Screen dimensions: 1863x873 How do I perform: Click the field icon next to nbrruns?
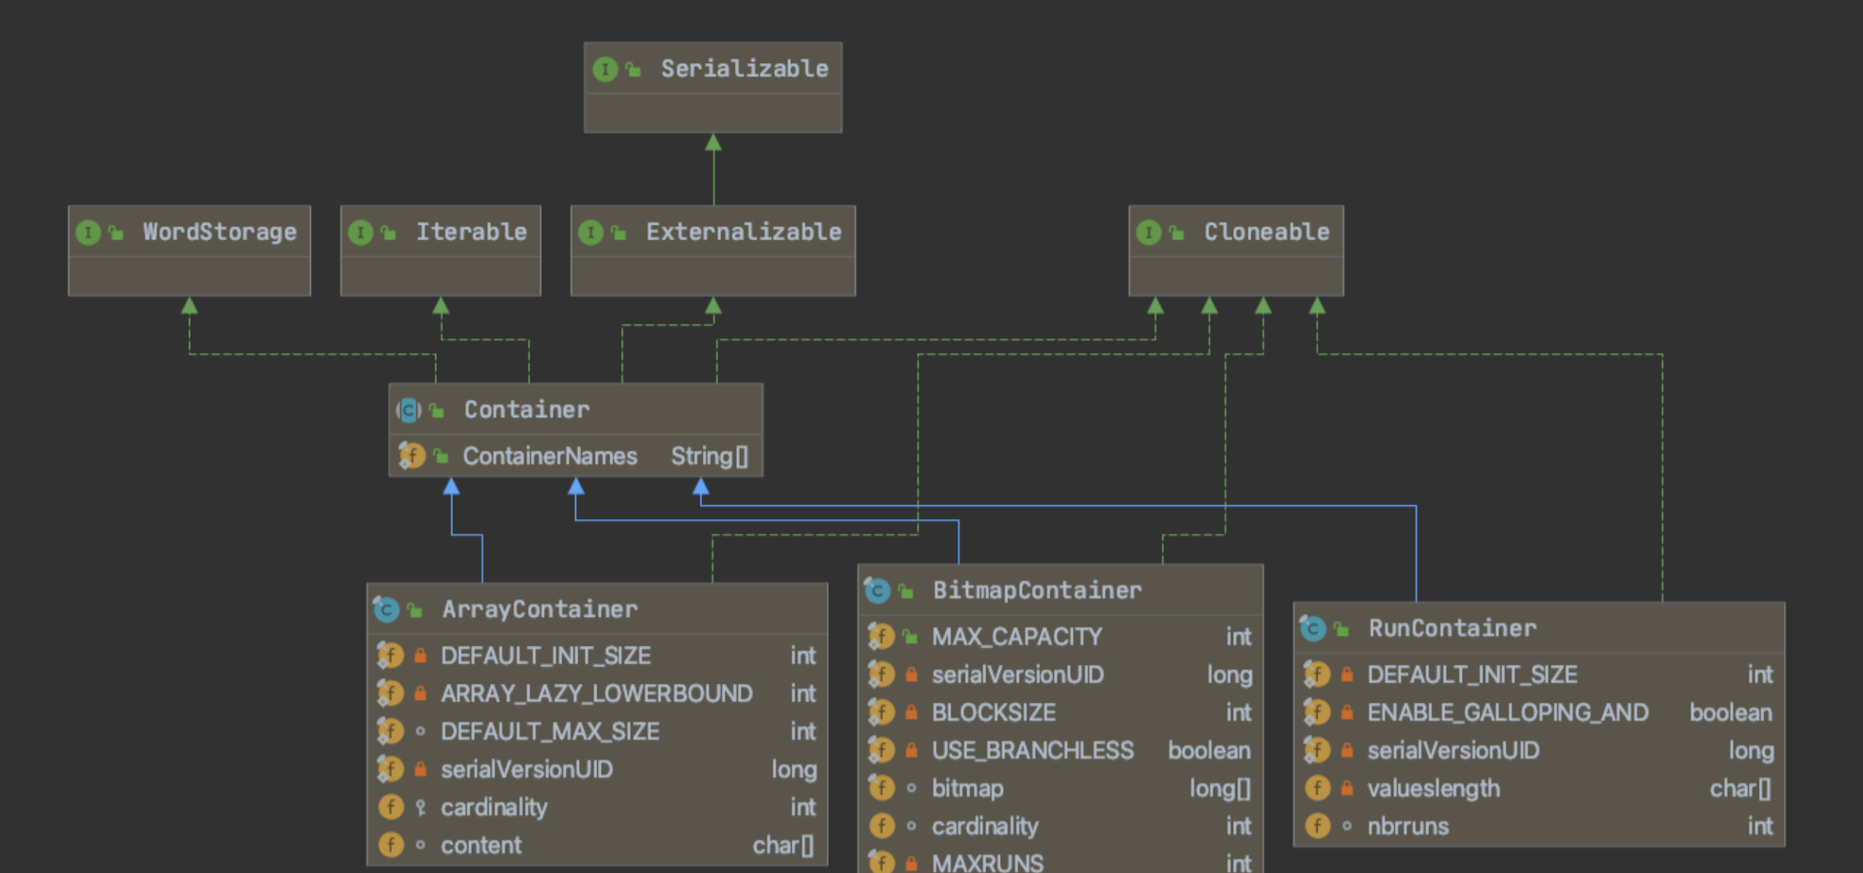tap(1317, 826)
